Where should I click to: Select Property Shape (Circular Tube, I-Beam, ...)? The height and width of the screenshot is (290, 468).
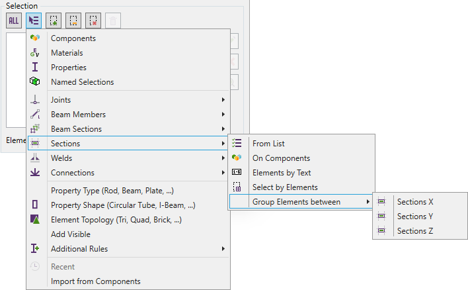(123, 205)
